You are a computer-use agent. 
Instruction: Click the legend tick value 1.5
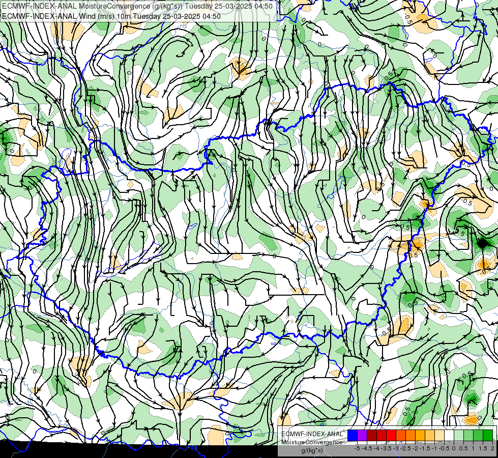tap(482, 448)
